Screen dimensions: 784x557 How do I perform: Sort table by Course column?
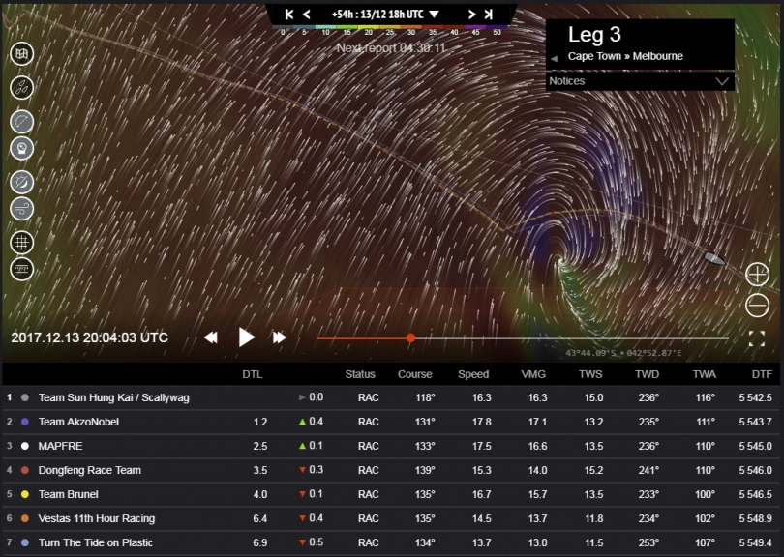[x=414, y=374]
